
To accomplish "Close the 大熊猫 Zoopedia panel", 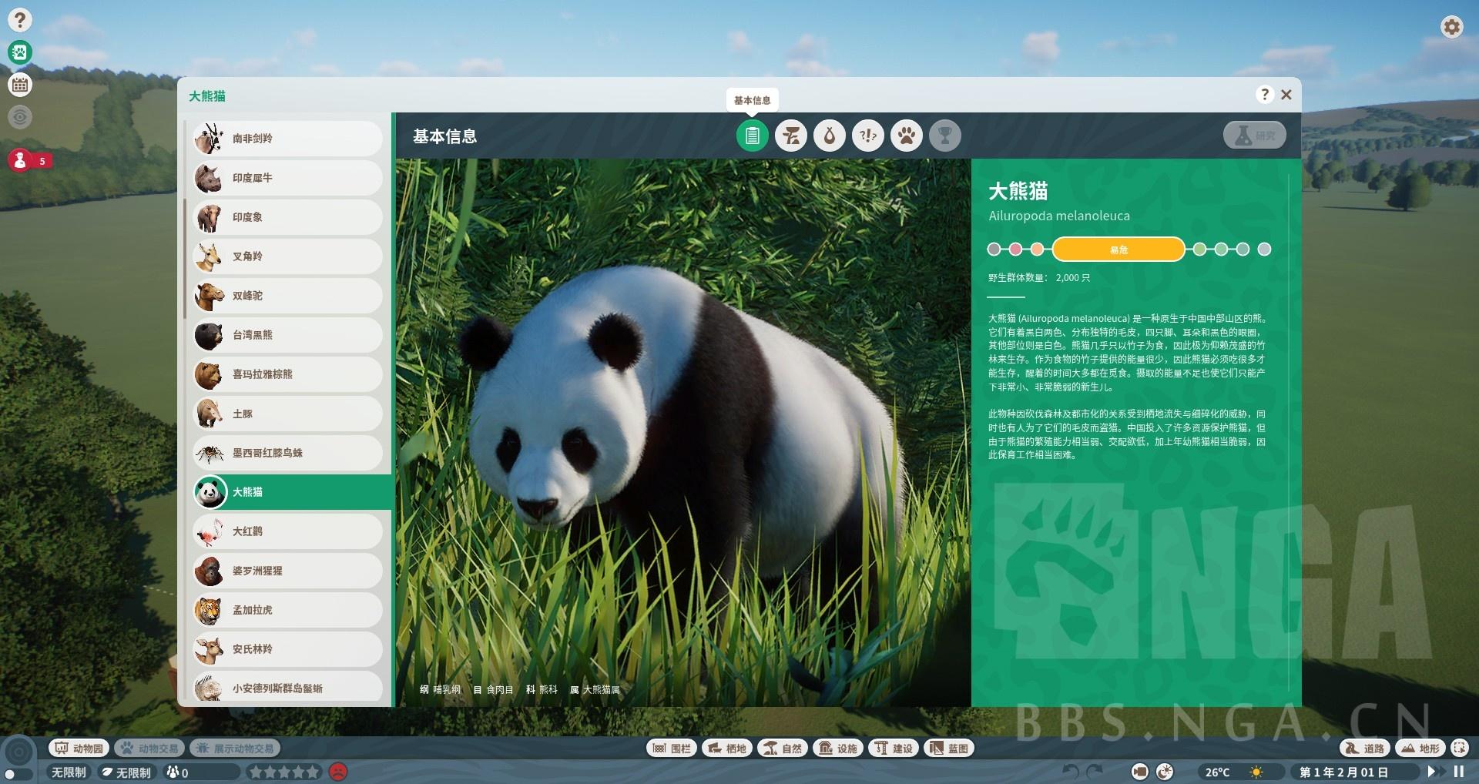I will click(x=1286, y=95).
